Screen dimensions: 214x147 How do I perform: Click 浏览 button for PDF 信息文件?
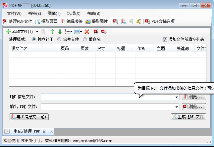tap(194, 97)
